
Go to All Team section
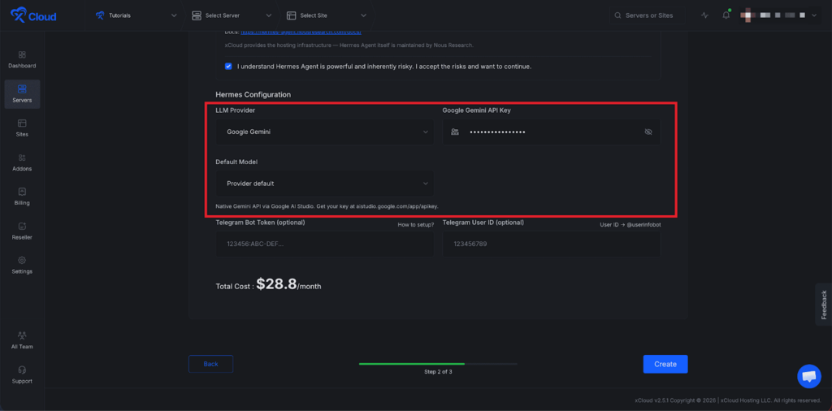(22, 335)
